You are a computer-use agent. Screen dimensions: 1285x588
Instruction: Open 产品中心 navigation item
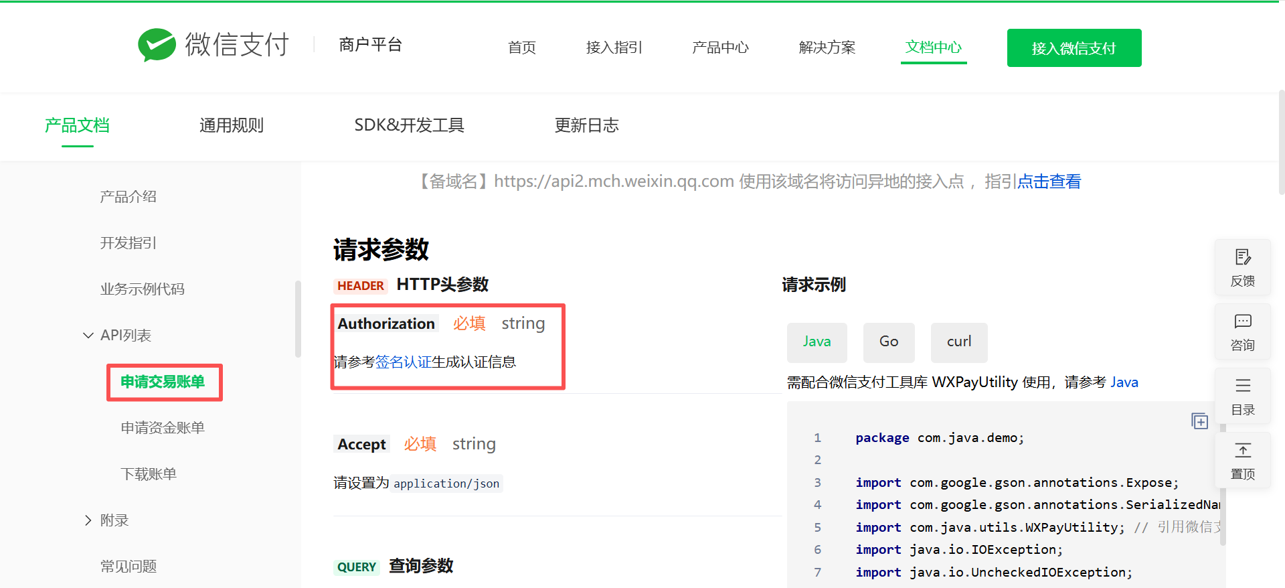720,48
